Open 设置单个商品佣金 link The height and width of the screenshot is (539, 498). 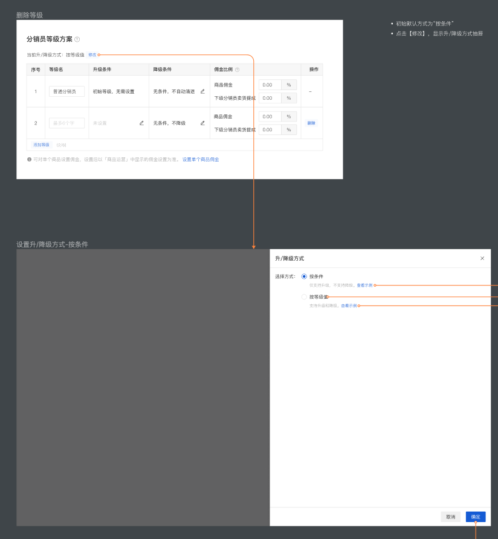pos(201,160)
